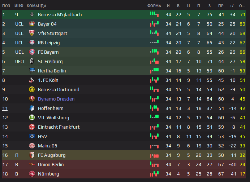Click the HSV diamond badge icon

pos(32,136)
